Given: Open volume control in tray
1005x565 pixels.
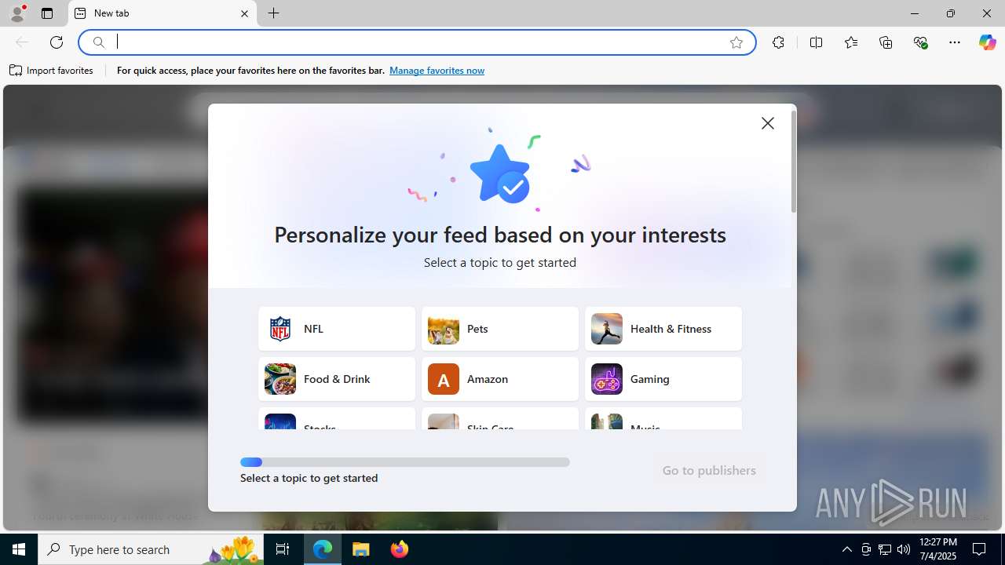Looking at the screenshot, I should (904, 549).
